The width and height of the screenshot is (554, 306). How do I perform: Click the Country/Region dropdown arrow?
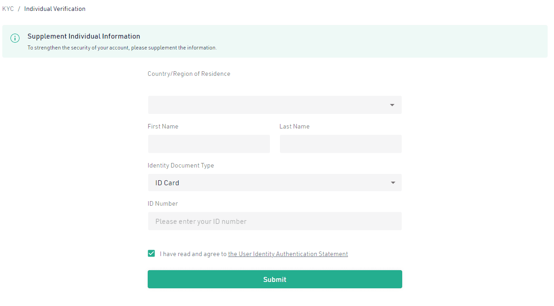[x=392, y=105]
